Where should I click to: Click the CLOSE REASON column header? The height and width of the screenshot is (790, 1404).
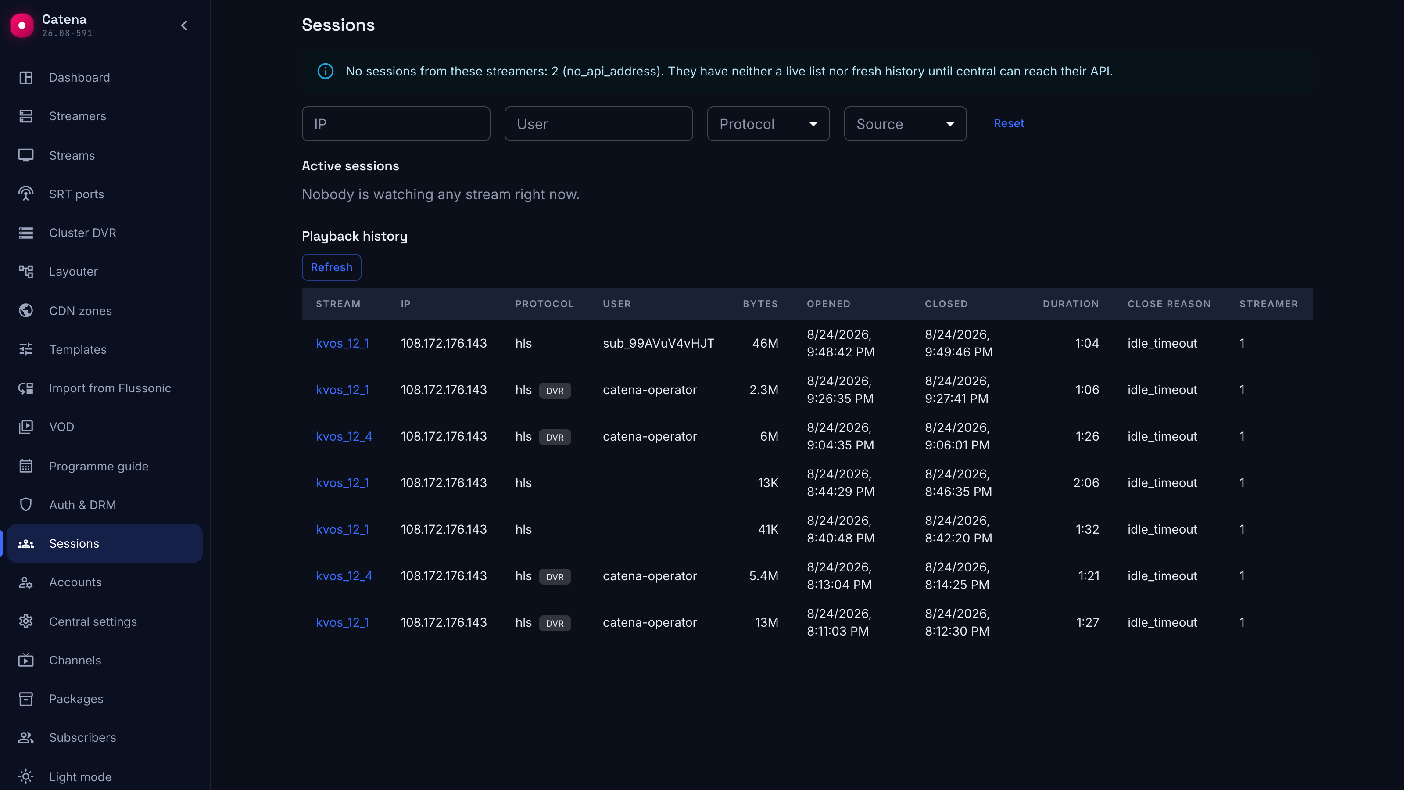pyautogui.click(x=1169, y=304)
